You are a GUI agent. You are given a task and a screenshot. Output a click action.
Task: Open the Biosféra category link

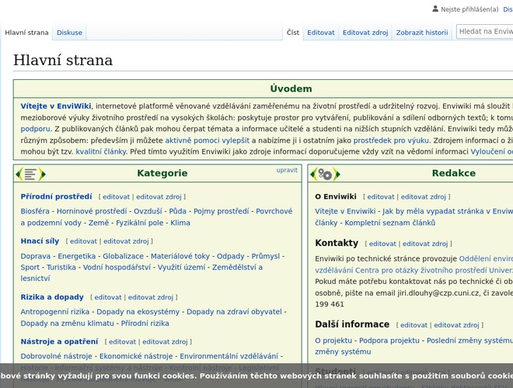coord(35,211)
